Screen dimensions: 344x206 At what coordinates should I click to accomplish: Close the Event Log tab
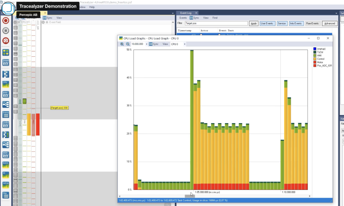pos(196,13)
